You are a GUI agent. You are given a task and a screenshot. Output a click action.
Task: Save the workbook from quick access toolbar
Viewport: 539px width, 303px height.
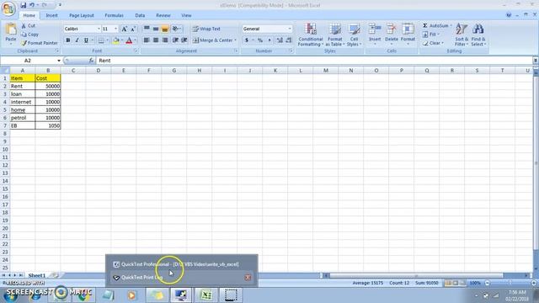tap(23, 5)
